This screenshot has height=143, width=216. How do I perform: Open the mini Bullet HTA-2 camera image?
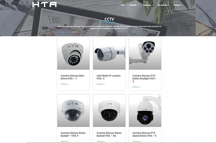[x=109, y=53]
